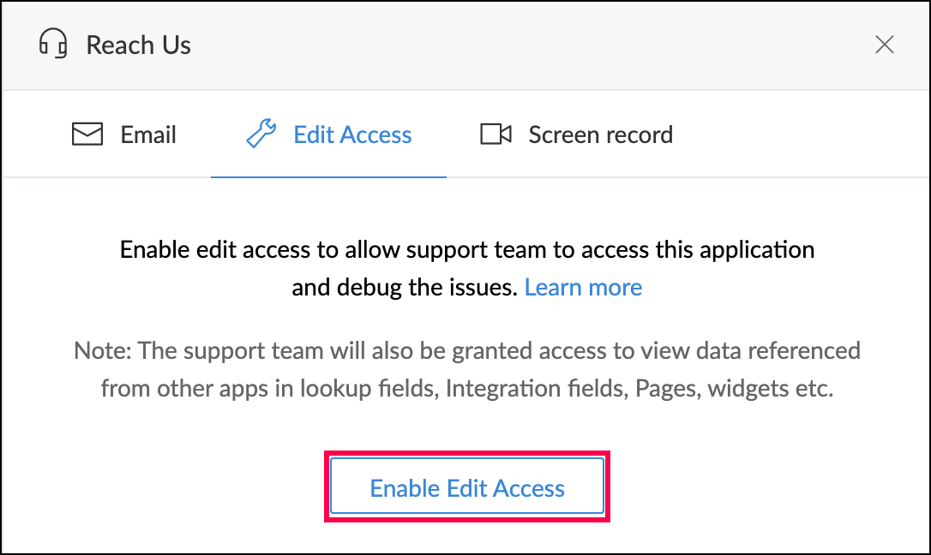Switch to the Email tab
Screen dimensions: 931x555
[148, 134]
